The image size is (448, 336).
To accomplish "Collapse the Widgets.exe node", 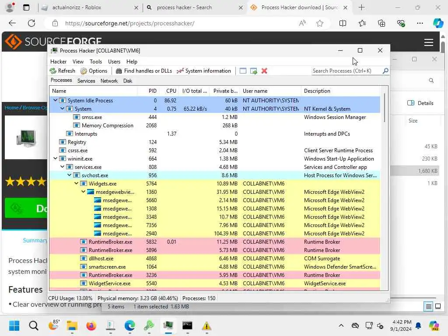I will tap(76, 183).
